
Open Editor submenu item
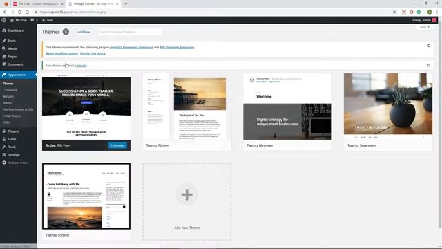[6, 122]
